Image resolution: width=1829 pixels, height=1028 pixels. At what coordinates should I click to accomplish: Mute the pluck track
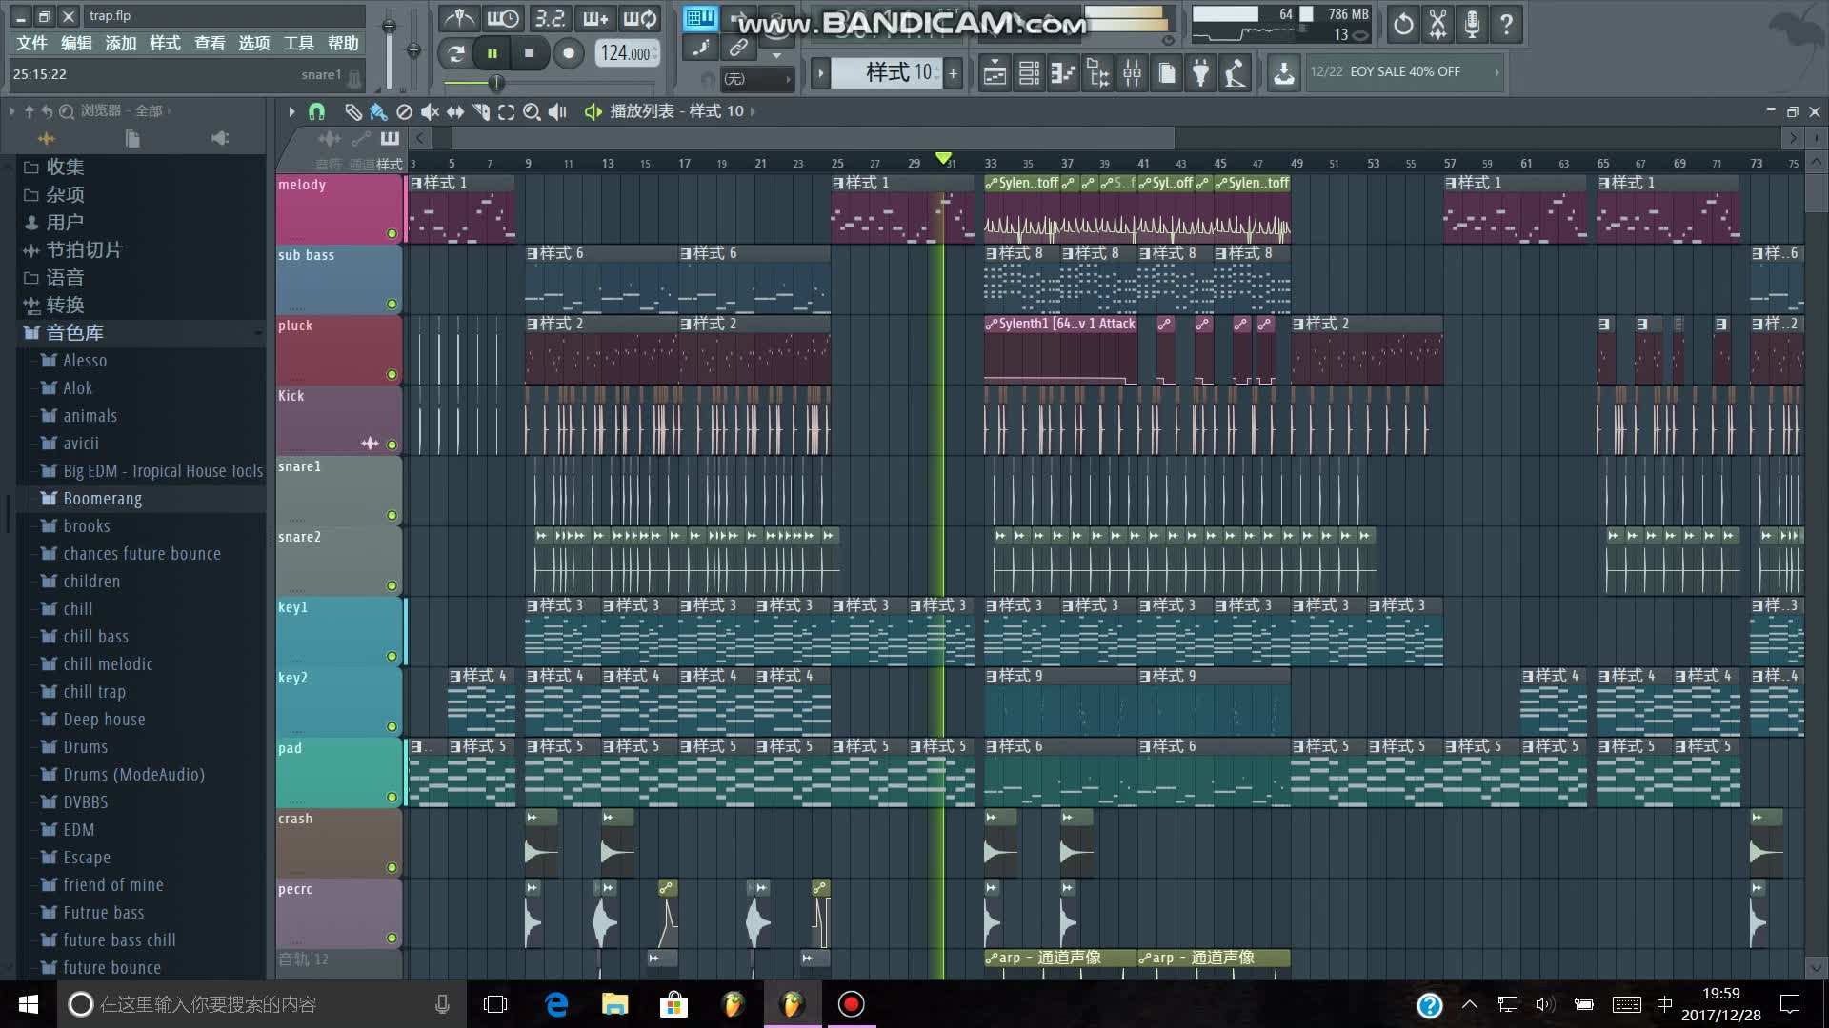(392, 374)
